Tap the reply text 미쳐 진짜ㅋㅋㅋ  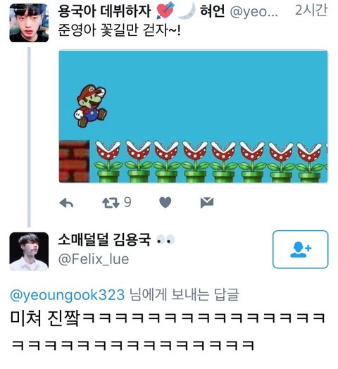coord(168,331)
